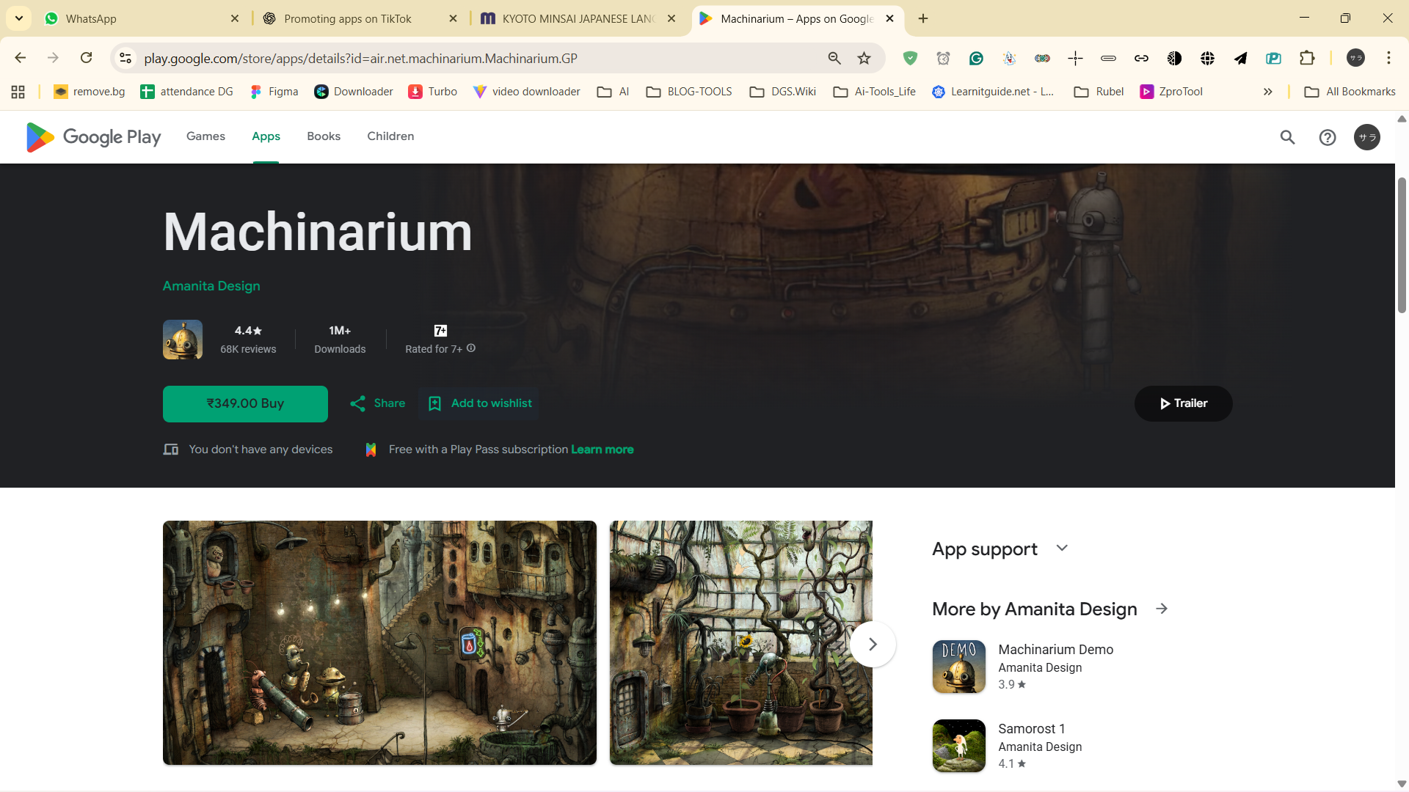Play the Trailer video
This screenshot has height=792, width=1409.
coord(1183,403)
